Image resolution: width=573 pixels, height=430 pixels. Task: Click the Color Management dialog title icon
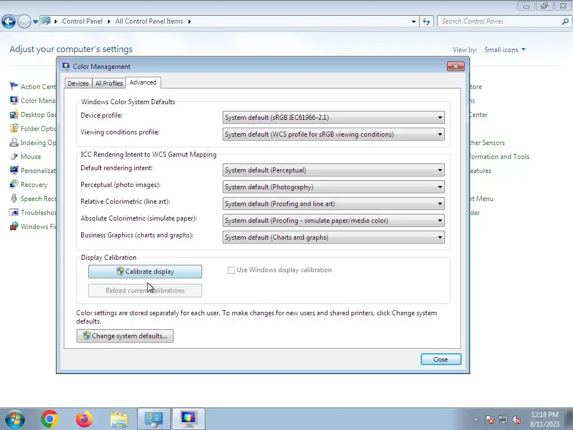(66, 66)
